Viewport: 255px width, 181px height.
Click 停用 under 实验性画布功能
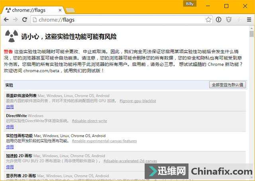tap(10, 147)
